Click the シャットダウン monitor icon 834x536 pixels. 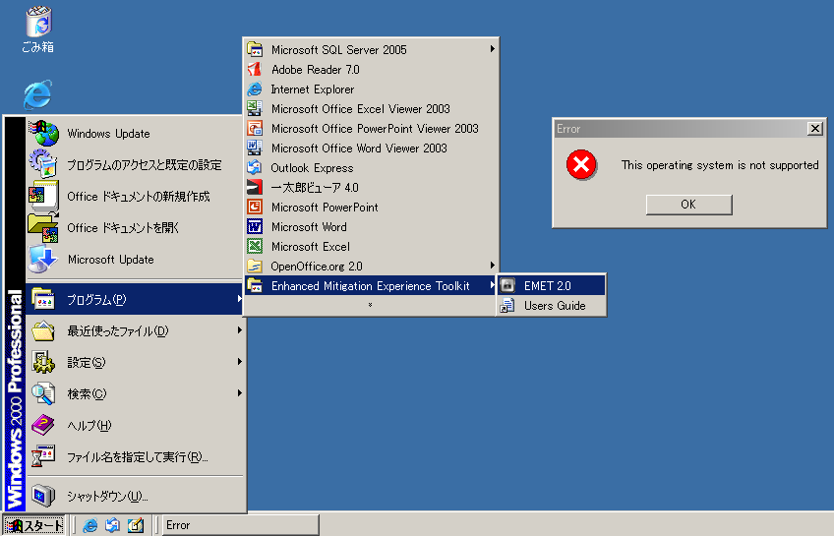43,496
